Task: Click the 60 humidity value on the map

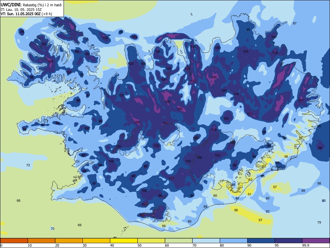Action: point(215,196)
